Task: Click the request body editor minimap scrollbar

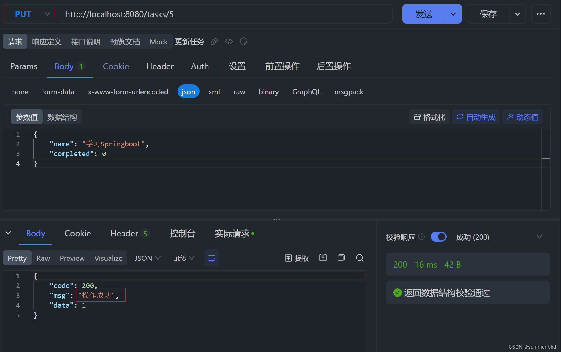Action: tap(546, 170)
